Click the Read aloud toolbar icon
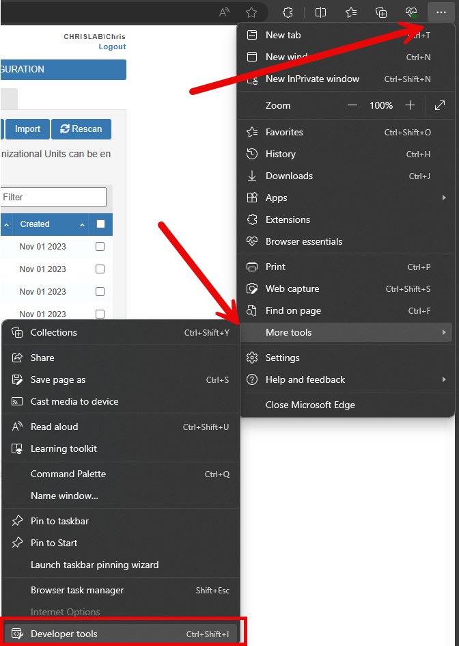 tap(224, 12)
